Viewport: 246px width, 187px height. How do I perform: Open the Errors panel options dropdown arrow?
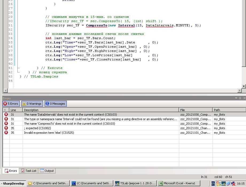coord(236,98)
